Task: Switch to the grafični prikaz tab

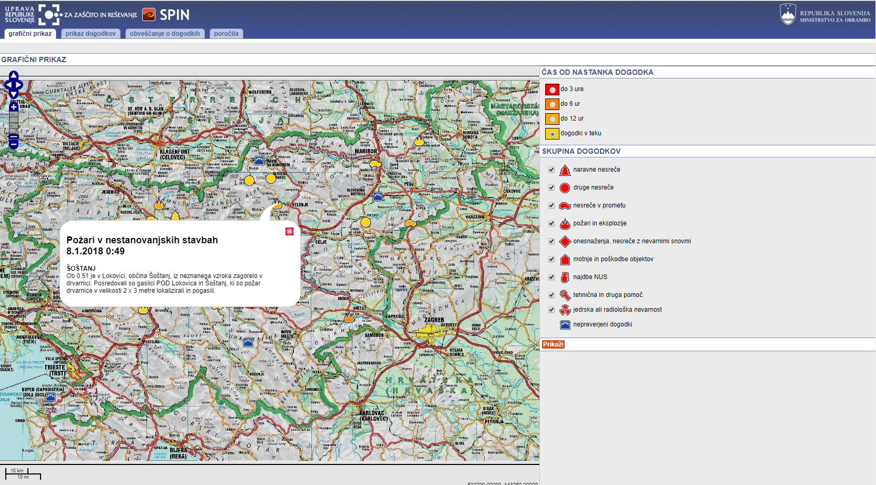Action: (30, 34)
